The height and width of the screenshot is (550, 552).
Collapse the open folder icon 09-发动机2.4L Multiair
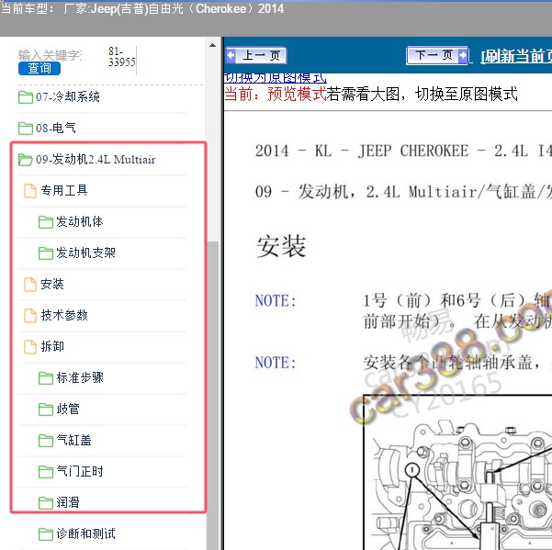tap(26, 160)
